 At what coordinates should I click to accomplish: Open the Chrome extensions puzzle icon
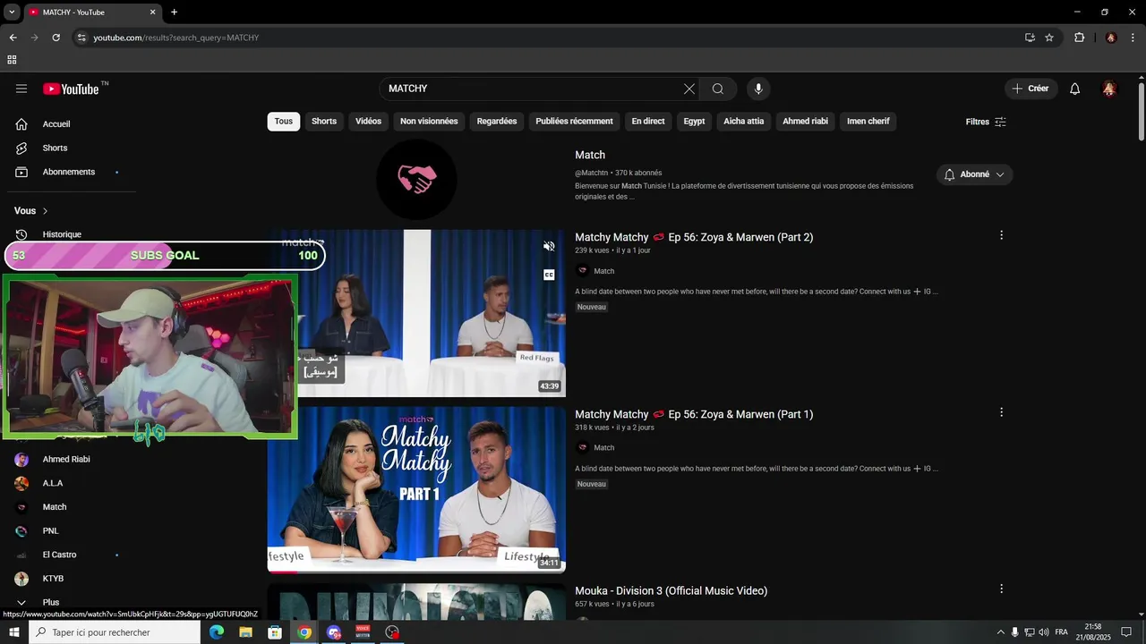tap(1079, 38)
